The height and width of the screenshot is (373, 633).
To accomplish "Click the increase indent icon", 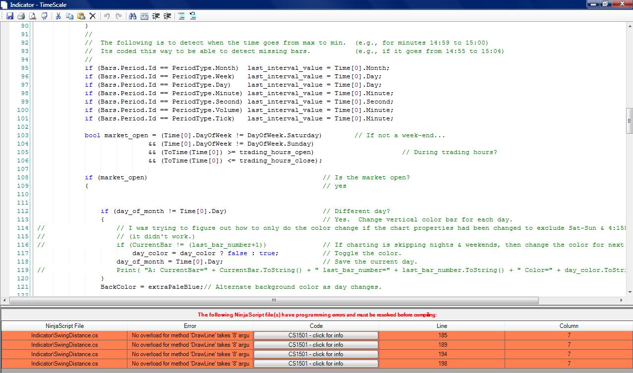I will pos(168,16).
